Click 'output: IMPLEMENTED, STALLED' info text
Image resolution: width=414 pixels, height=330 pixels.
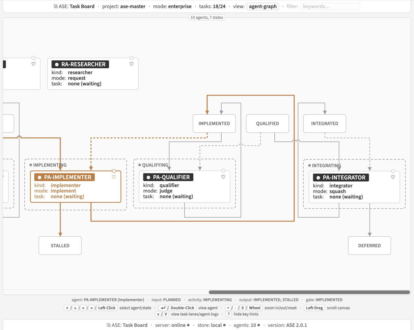tap(269, 300)
